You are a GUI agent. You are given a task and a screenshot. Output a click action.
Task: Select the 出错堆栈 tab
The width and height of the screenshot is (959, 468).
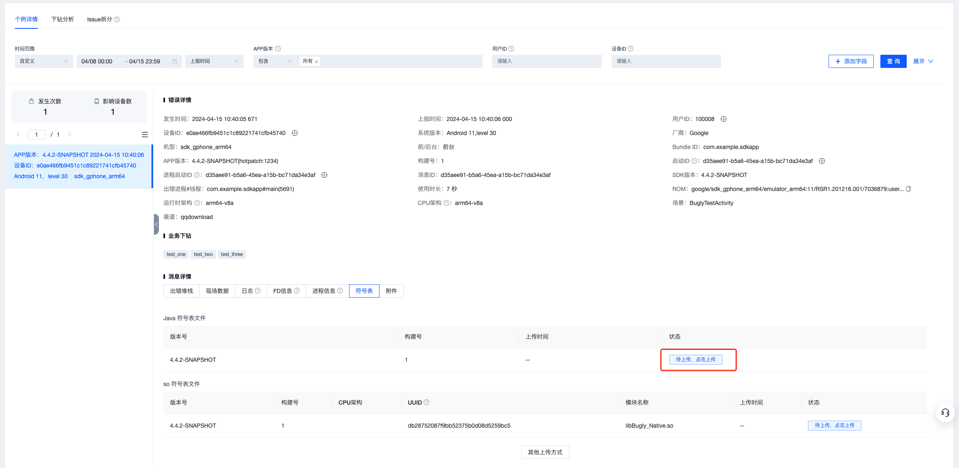point(182,291)
